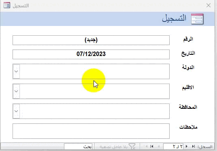The width and height of the screenshot is (217, 151).
Task: Click the ملاحظات label
Action: pyautogui.click(x=188, y=127)
